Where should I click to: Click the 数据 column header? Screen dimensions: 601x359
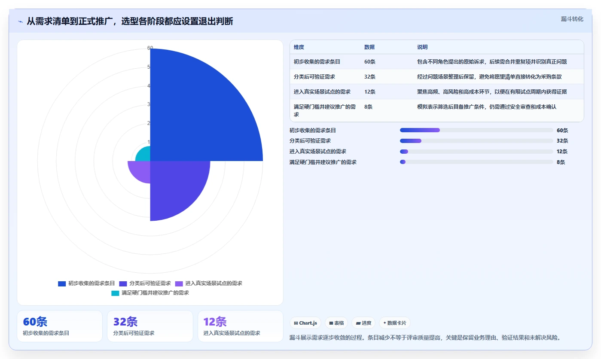(369, 47)
